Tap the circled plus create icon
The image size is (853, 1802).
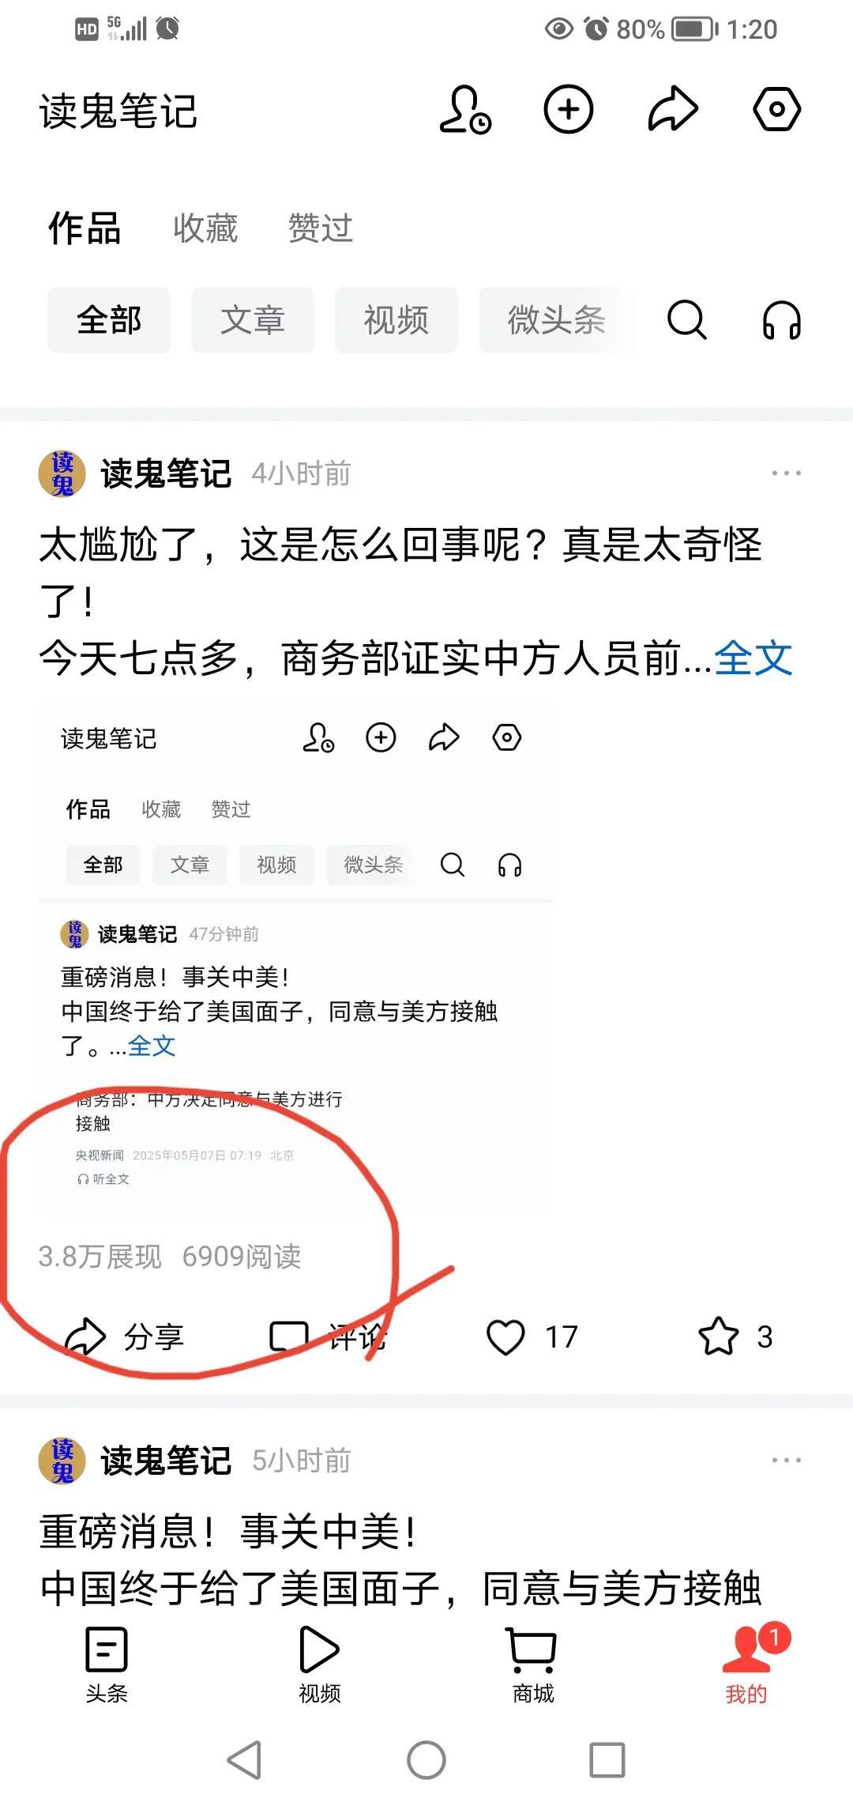tap(569, 109)
